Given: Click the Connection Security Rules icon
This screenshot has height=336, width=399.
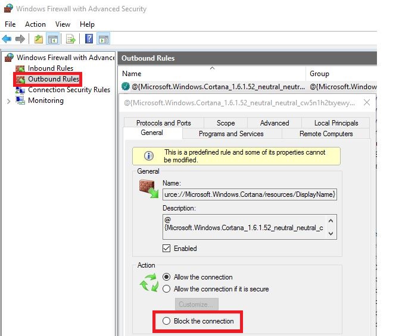Looking at the screenshot, I should pyautogui.click(x=20, y=90).
